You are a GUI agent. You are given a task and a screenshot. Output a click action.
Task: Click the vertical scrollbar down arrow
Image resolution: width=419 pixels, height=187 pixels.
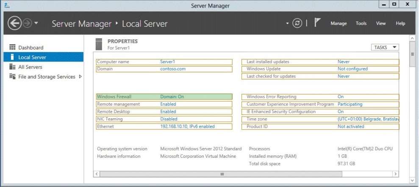[x=412, y=181]
